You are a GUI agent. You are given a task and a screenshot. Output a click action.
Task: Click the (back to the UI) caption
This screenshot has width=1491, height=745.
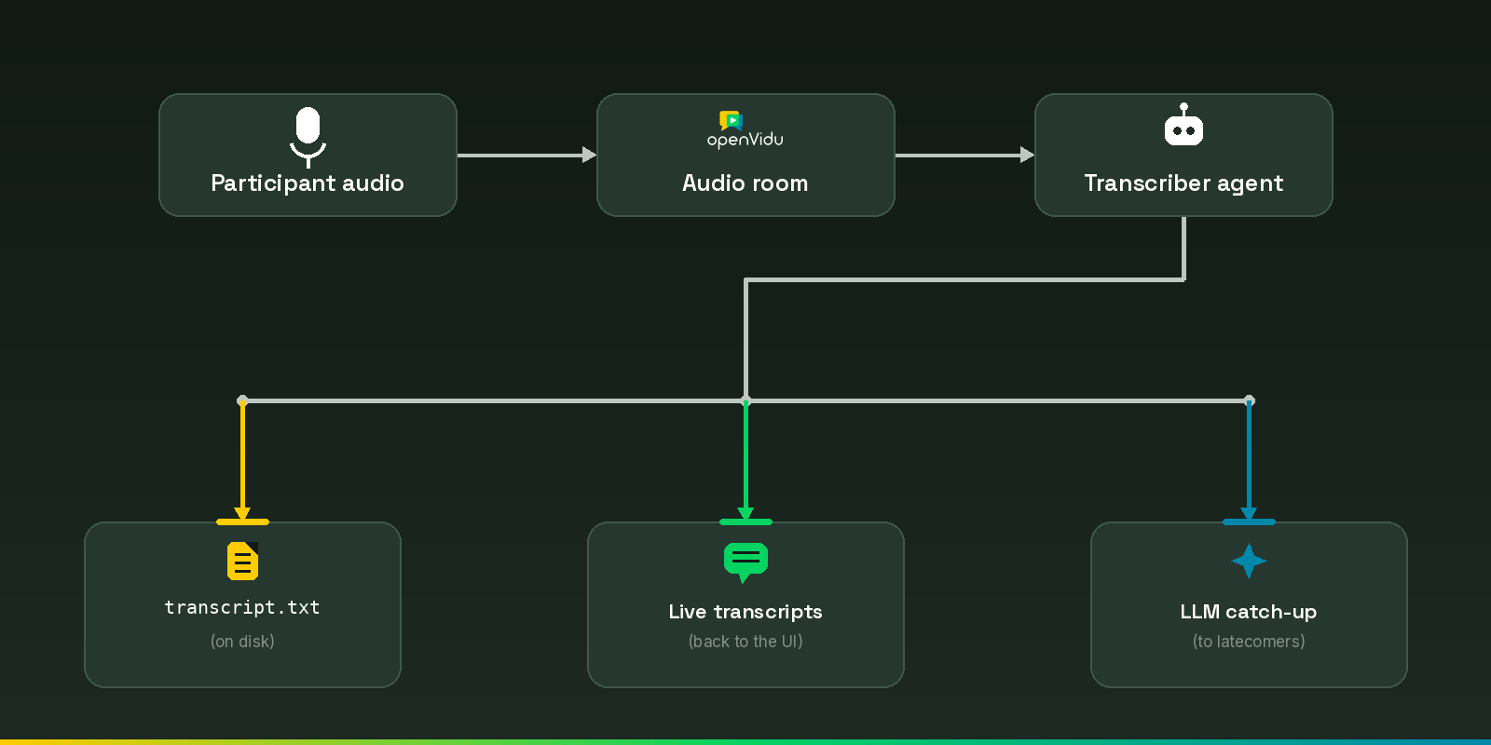pos(745,642)
